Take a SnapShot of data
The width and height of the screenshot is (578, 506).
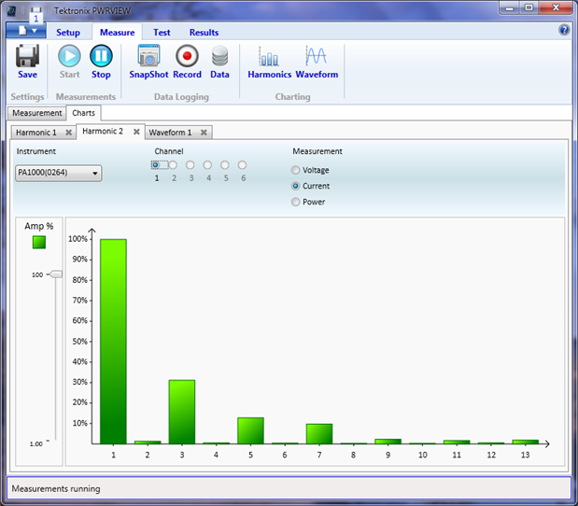click(x=148, y=61)
